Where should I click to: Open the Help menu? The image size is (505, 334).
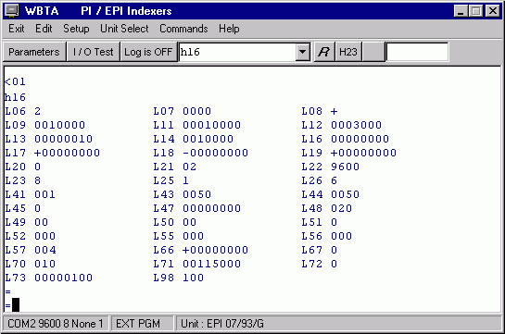(229, 29)
